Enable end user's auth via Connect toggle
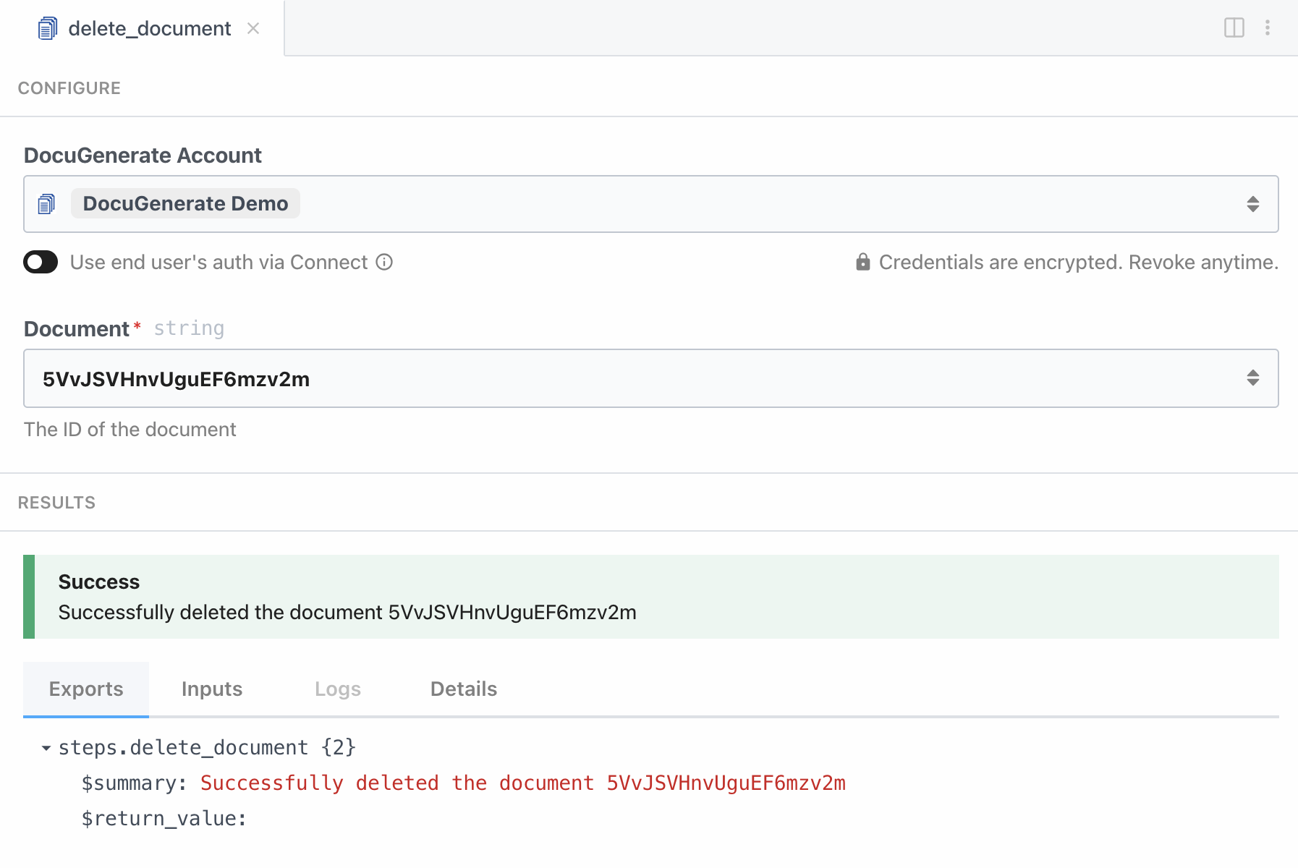 [x=41, y=262]
